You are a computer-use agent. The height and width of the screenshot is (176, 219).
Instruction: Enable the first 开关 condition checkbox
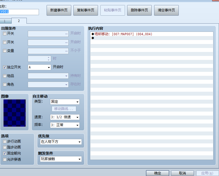coord(5,34)
